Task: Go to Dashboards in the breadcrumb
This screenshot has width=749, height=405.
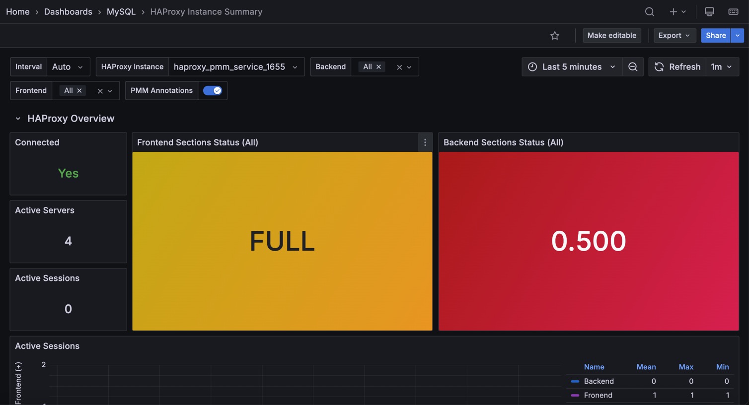Action: click(68, 11)
